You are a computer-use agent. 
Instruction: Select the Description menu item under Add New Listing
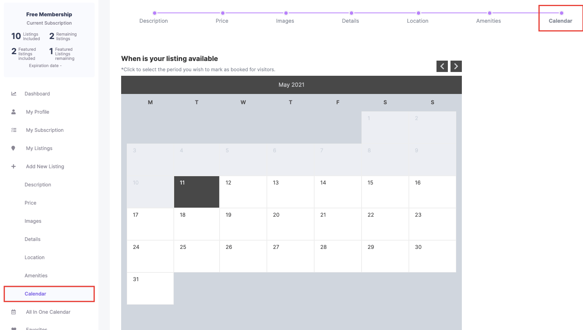point(37,185)
